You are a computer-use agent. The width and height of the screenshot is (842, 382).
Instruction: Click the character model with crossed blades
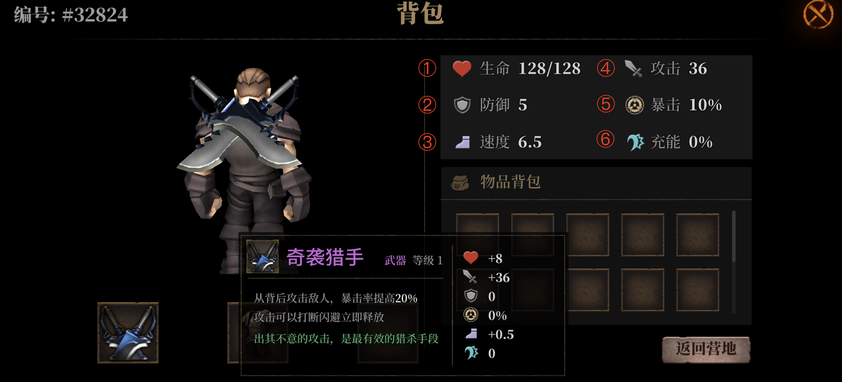point(245,156)
